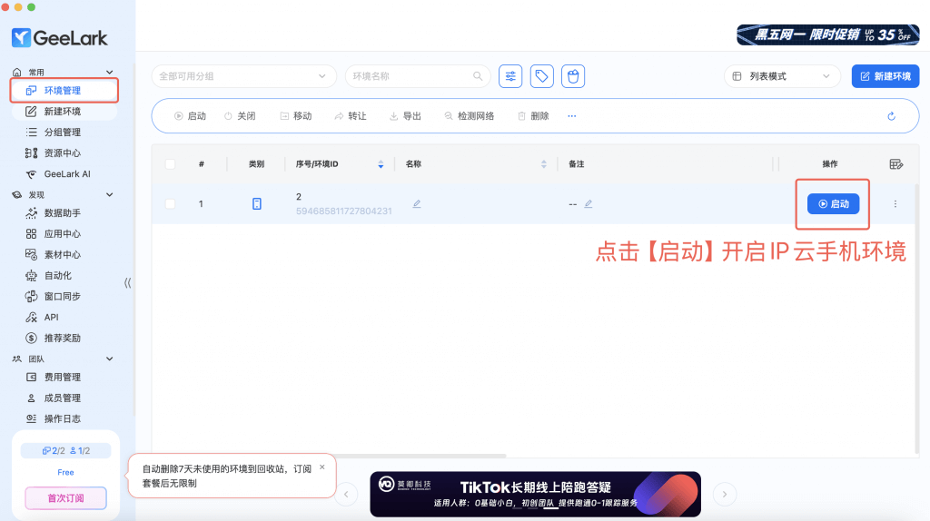Viewport: 930px width, 521px height.
Task: Open the recycle bin icon button
Action: point(572,76)
